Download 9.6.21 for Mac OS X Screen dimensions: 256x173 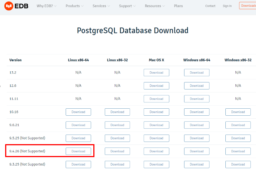(x=156, y=125)
